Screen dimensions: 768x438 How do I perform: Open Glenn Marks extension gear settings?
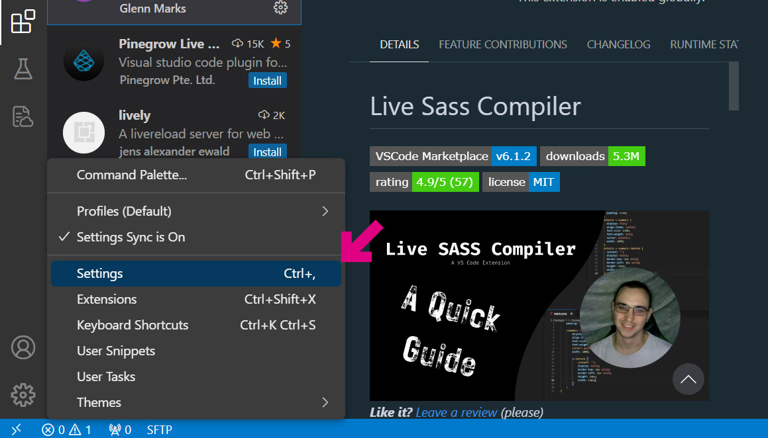280,7
